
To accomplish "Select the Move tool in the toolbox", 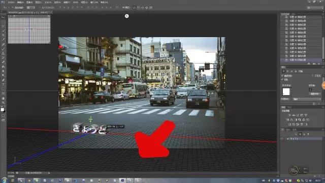I will pos(4,17).
